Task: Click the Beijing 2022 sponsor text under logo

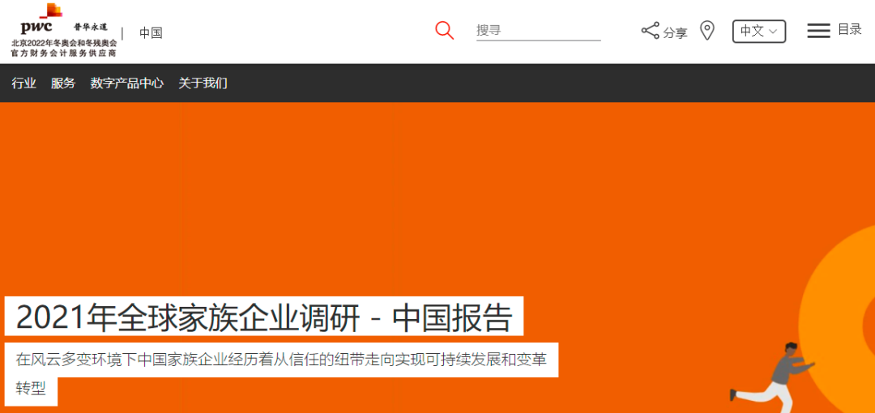Action: pos(64,48)
